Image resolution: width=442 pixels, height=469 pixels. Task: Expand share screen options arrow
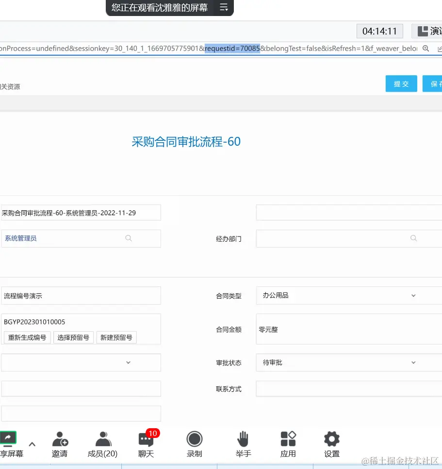pos(32,444)
